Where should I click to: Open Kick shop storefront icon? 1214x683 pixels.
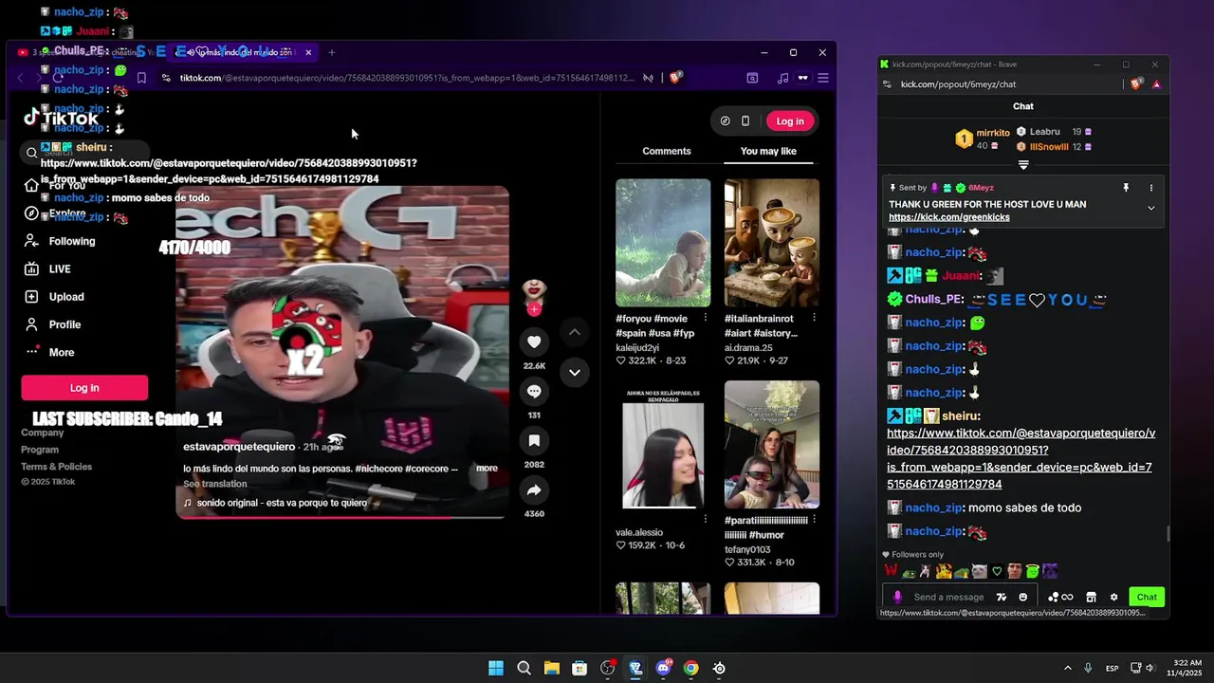tap(1091, 597)
